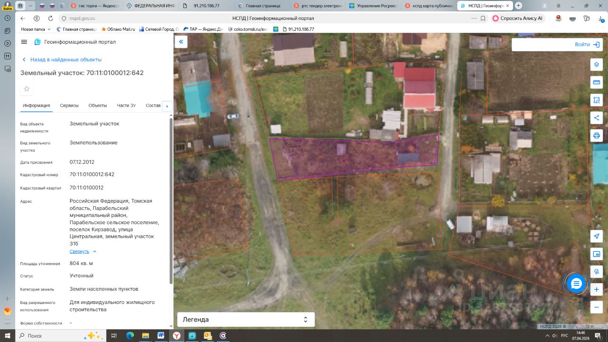Open the hamburger menu of the geoportal
The image size is (608, 342).
(24, 42)
